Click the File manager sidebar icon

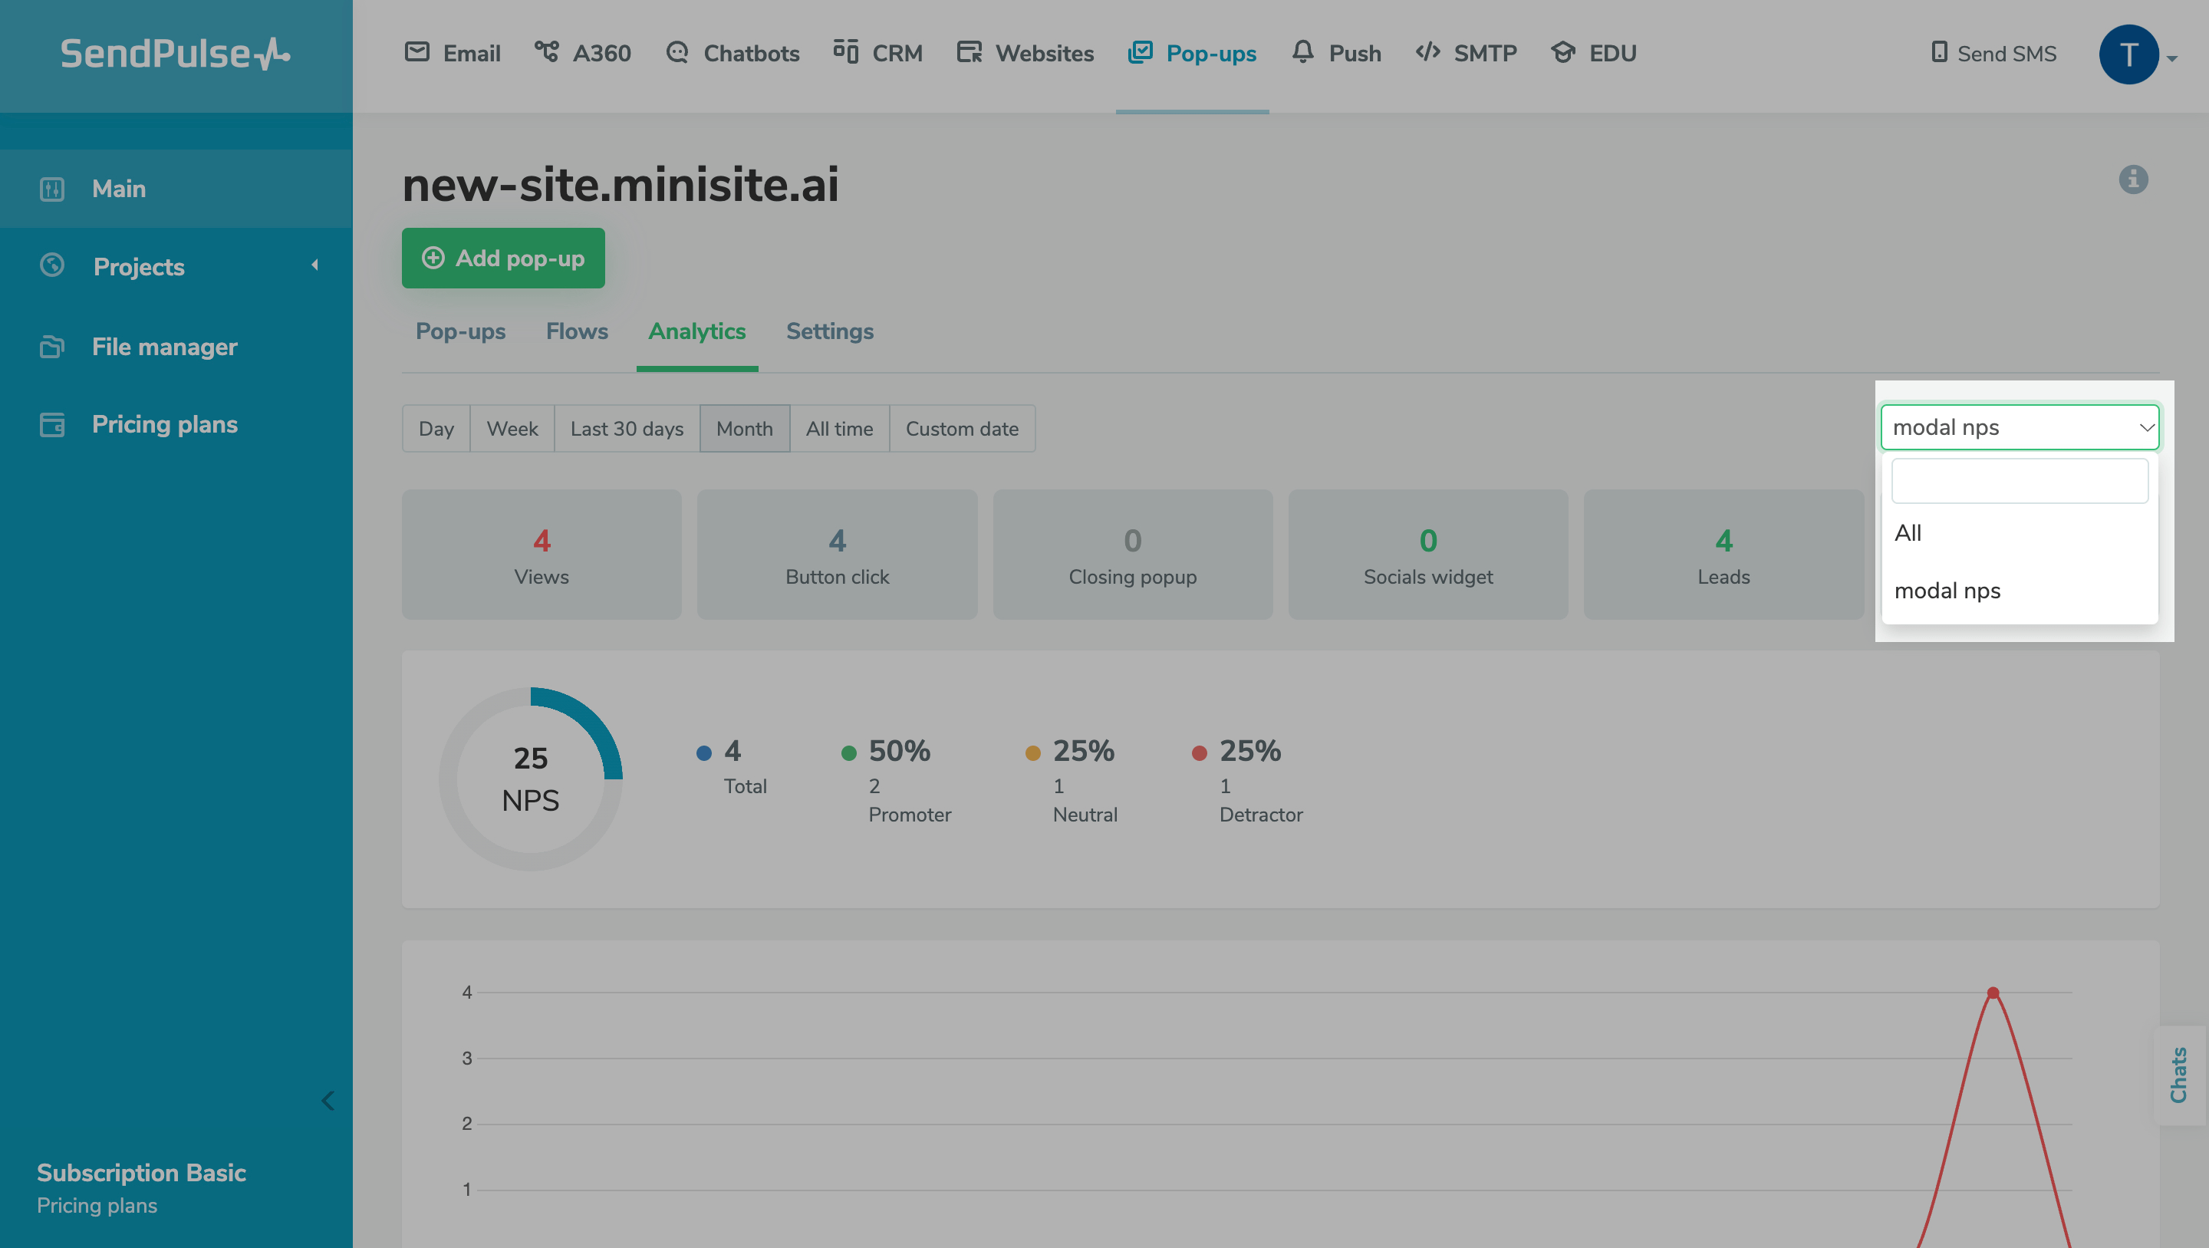point(52,347)
